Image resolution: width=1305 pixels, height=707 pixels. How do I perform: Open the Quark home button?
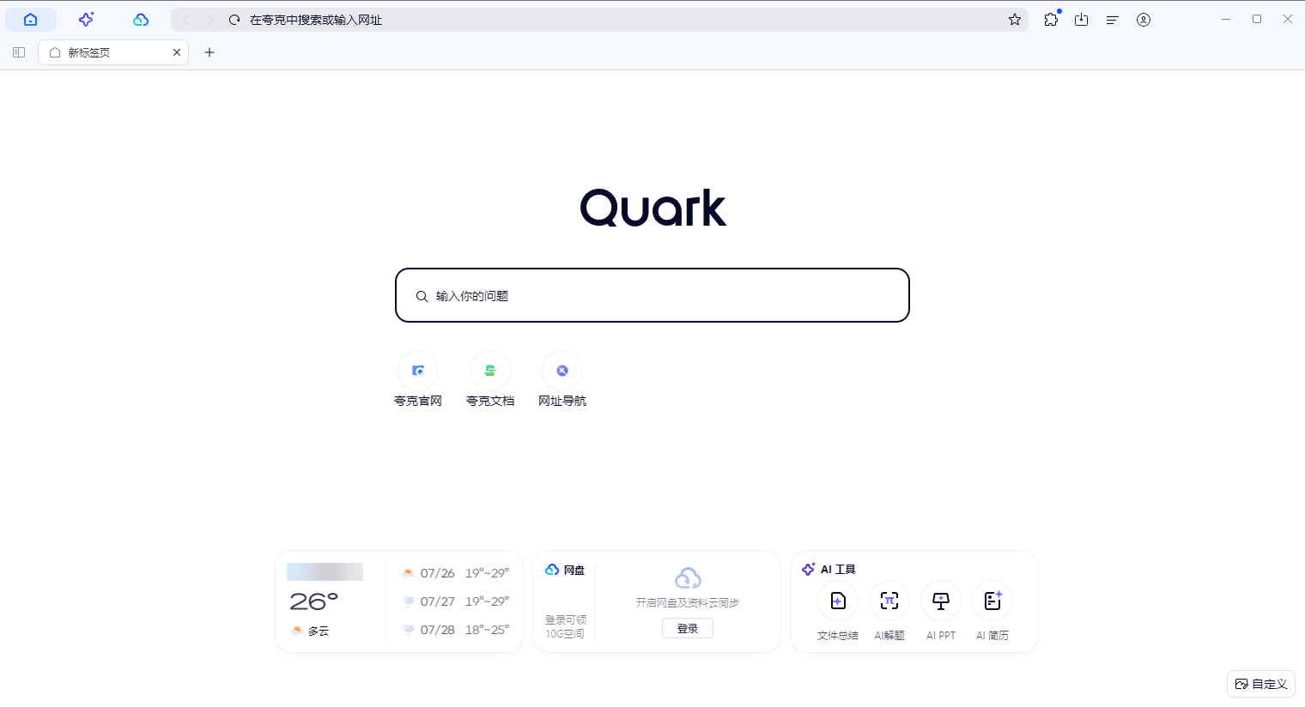tap(31, 20)
